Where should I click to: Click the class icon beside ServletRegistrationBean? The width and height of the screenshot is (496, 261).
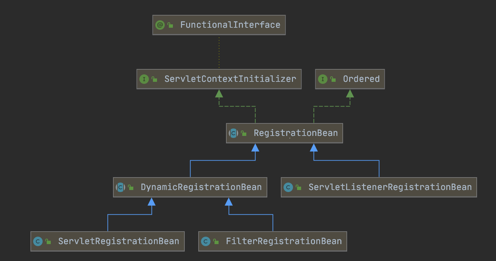click(x=38, y=241)
